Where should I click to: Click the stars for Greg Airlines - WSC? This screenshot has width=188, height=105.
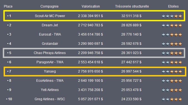click(172, 99)
